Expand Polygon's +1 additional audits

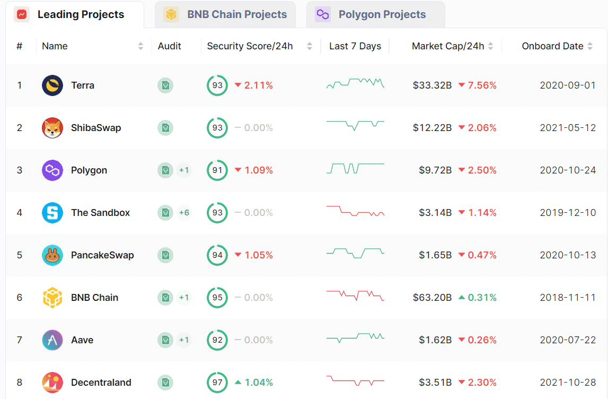point(184,170)
